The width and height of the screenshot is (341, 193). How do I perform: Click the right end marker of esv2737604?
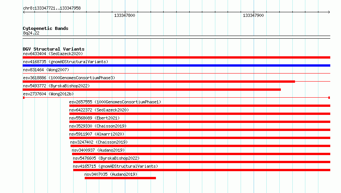[x=329, y=98]
